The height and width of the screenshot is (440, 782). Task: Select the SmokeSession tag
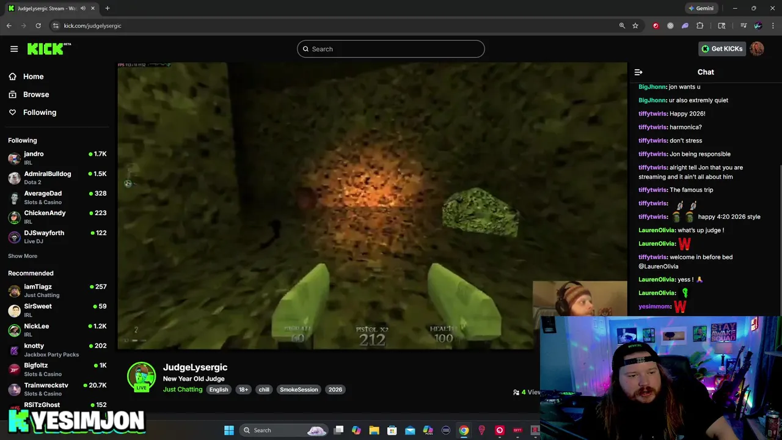pos(299,389)
